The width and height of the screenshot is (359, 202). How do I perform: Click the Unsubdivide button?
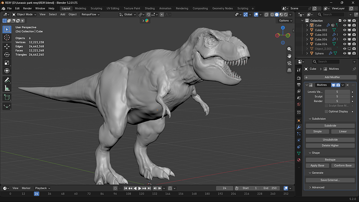pyautogui.click(x=330, y=140)
